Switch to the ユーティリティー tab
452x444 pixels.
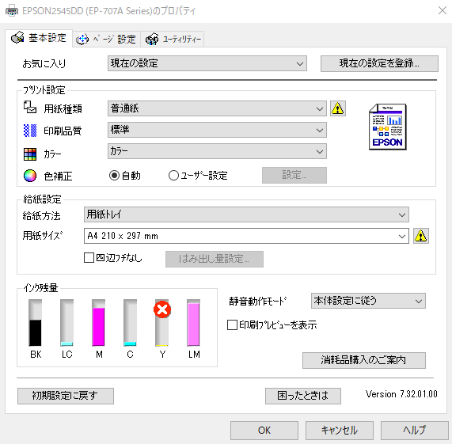173,39
